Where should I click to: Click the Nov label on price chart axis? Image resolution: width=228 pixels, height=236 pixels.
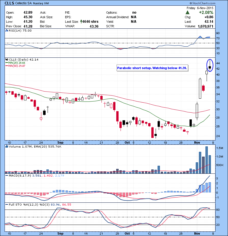point(197,142)
